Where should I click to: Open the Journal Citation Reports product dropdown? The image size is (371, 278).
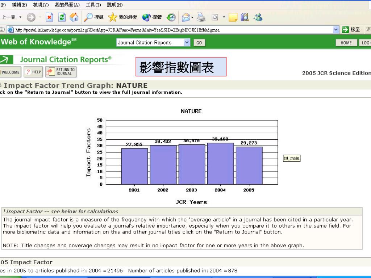[187, 43]
